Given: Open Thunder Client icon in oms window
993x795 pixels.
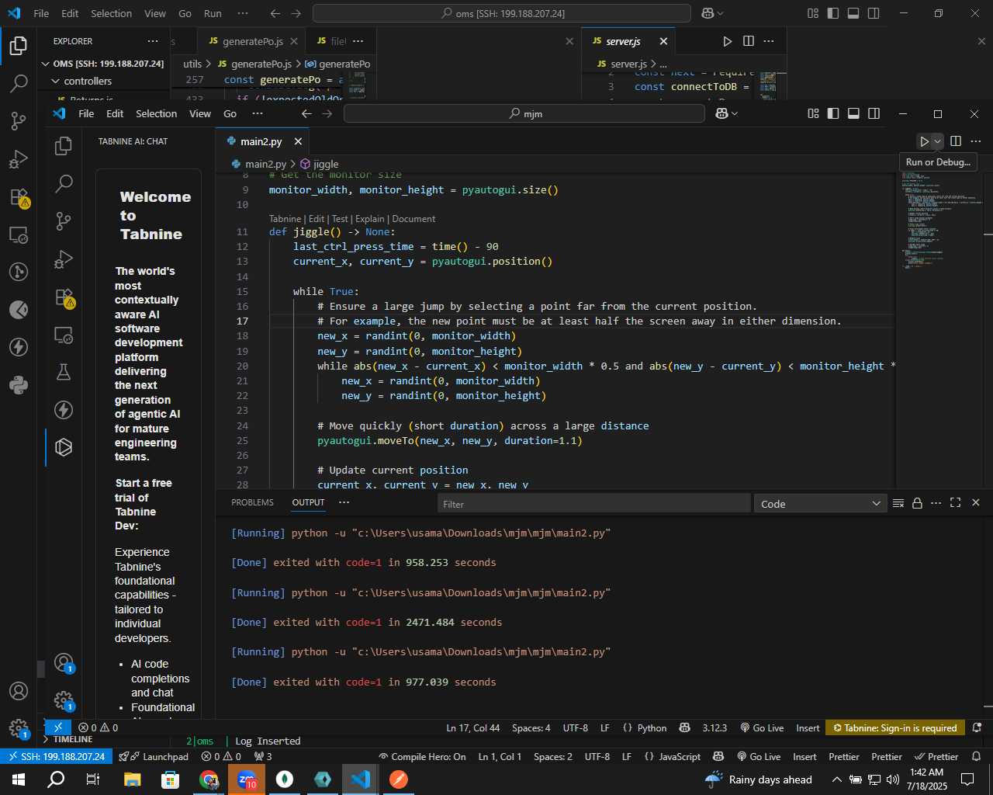Looking at the screenshot, I should click(19, 347).
